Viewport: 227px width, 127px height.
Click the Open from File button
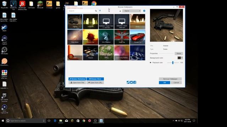pyautogui.click(x=77, y=83)
